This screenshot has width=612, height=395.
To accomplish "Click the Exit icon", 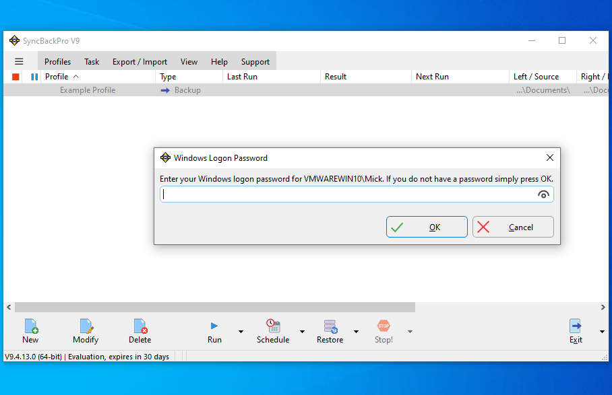I will coord(576,326).
